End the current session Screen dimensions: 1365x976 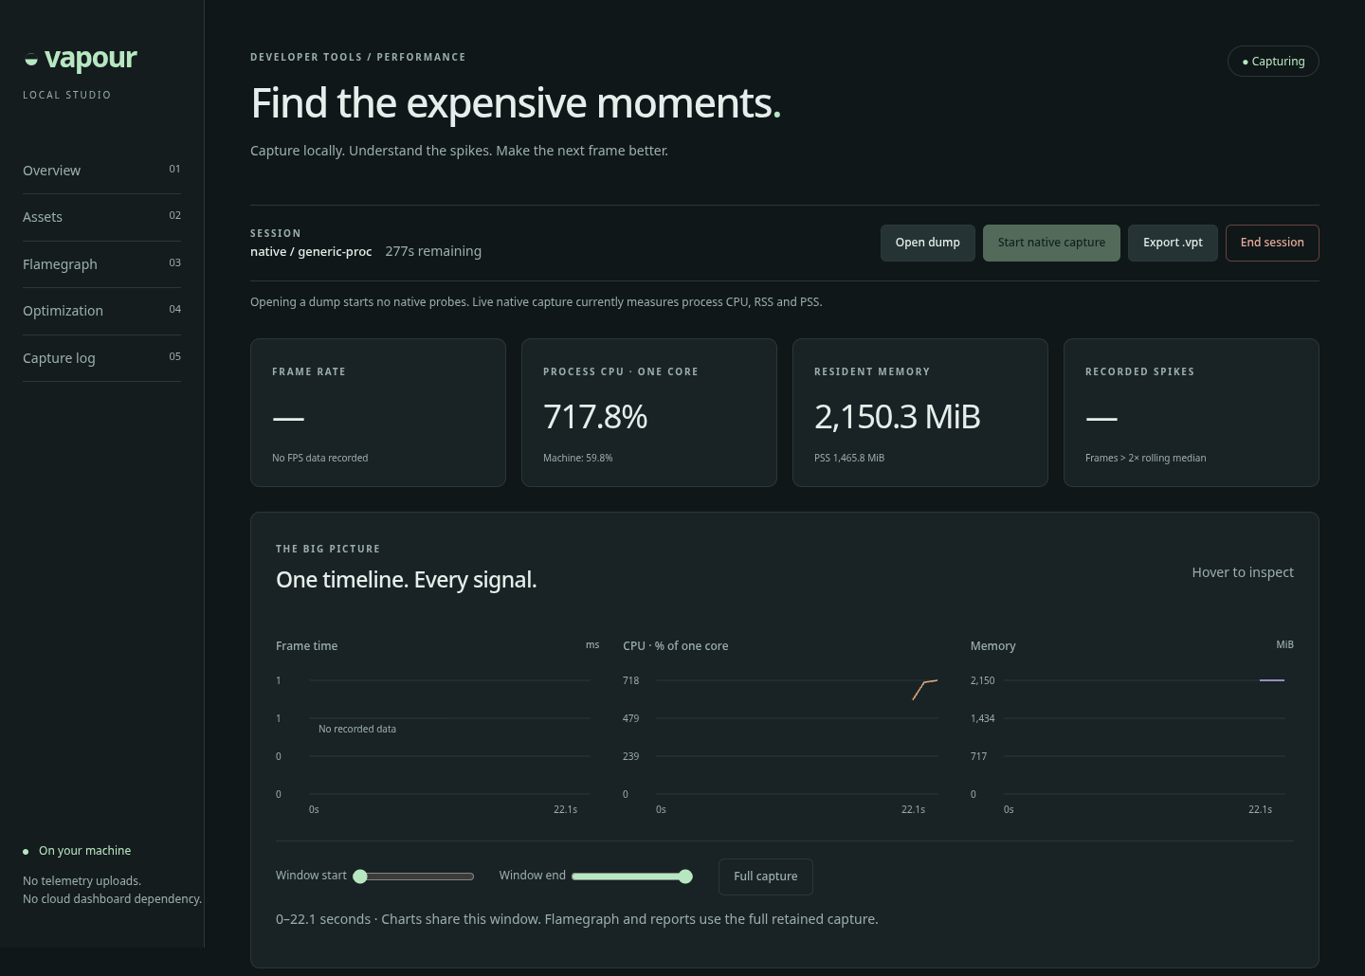(x=1272, y=243)
